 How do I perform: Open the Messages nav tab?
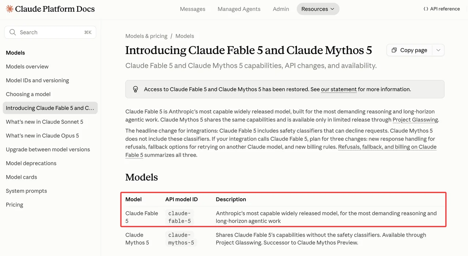(x=192, y=9)
